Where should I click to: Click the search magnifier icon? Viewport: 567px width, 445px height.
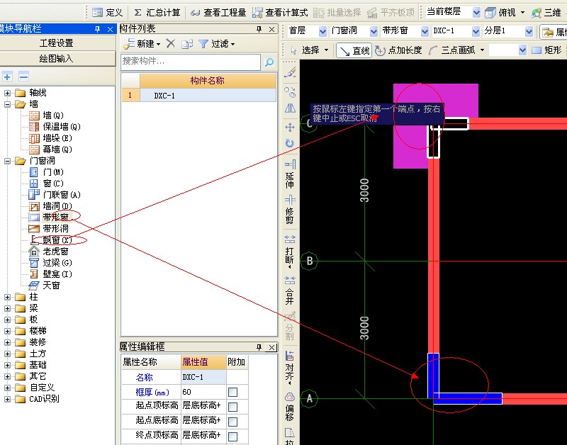pos(269,62)
